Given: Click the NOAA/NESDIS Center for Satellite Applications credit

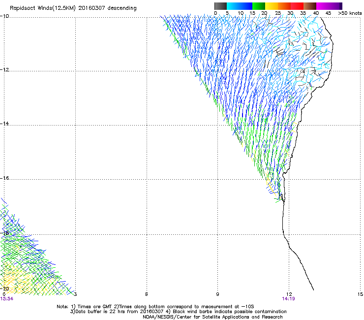Looking at the screenshot, I should click(x=212, y=317).
